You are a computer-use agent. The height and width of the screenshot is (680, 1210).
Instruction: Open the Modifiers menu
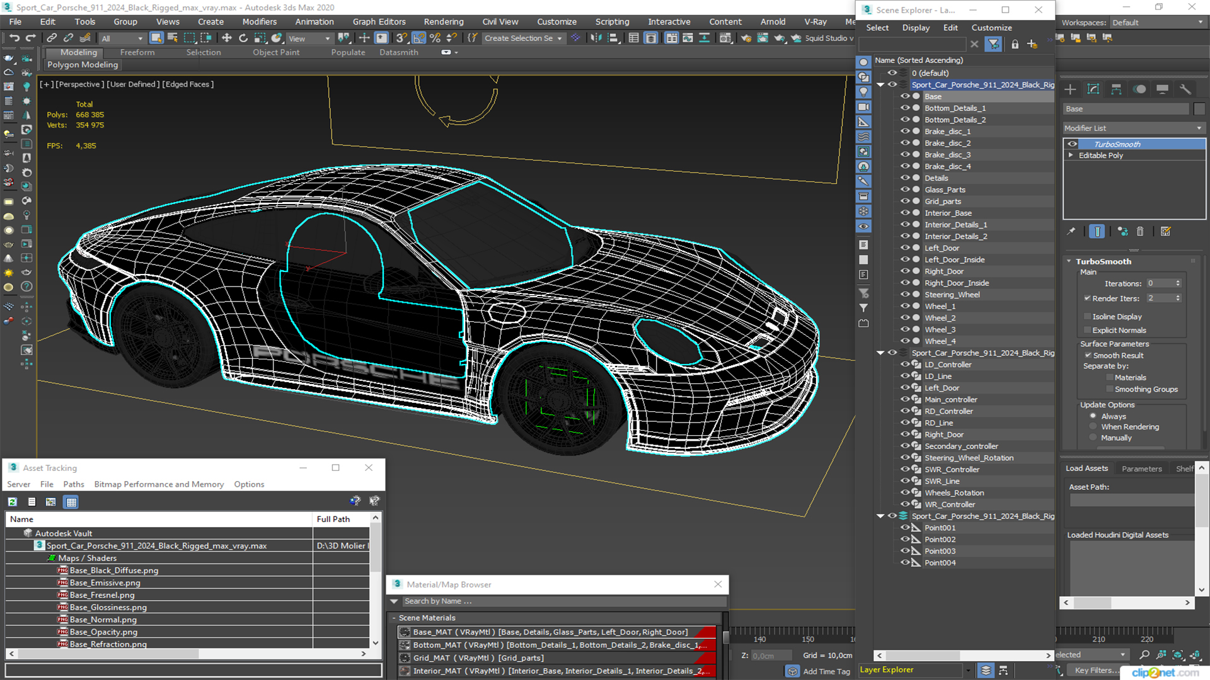click(x=260, y=21)
